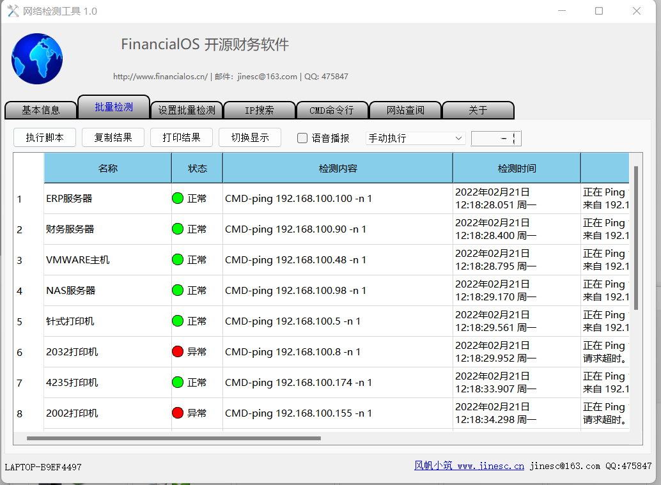The width and height of the screenshot is (661, 485).
Task: Click green status dot for NAS服务器
Action: pos(178,290)
